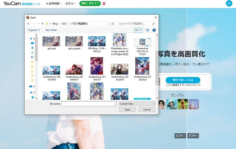Close the Open dialog window
236x149 pixels.
click(156, 17)
